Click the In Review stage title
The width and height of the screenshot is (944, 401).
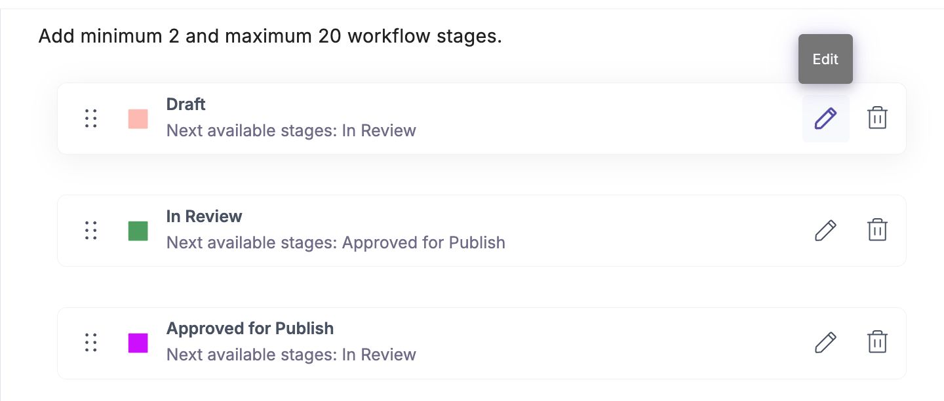click(x=204, y=216)
